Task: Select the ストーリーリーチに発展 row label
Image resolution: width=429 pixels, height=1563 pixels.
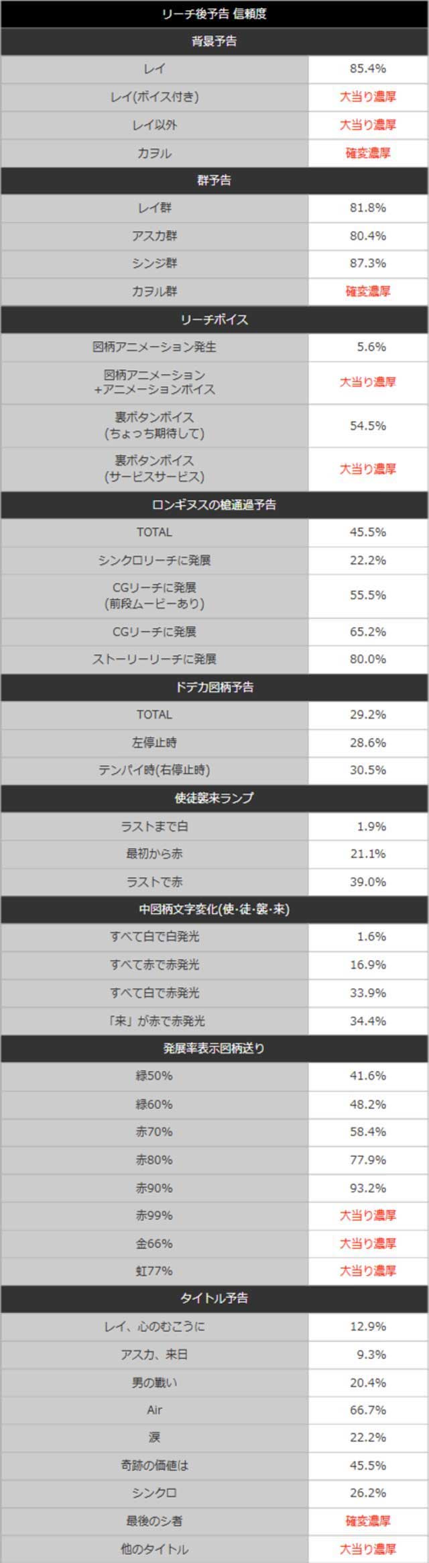Action: [154, 659]
